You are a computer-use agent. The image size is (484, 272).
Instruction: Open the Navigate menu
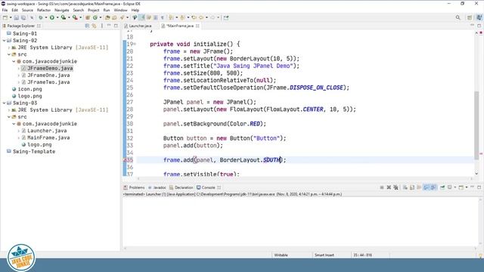tap(62, 10)
